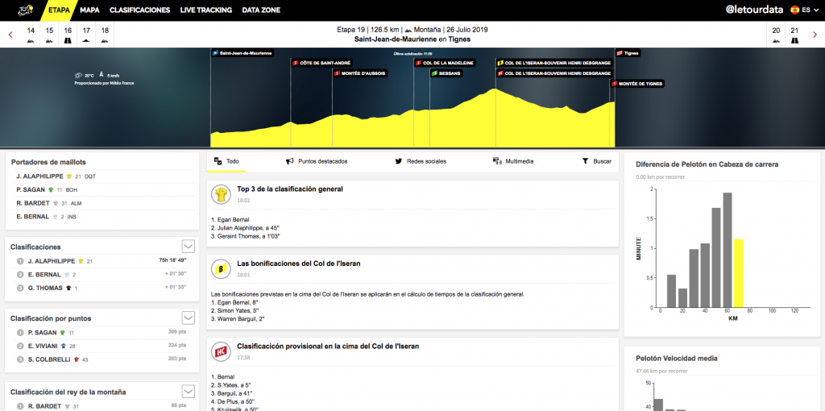The image size is (825, 411).
Task: Click the funnel filter icon
Action: 585,161
